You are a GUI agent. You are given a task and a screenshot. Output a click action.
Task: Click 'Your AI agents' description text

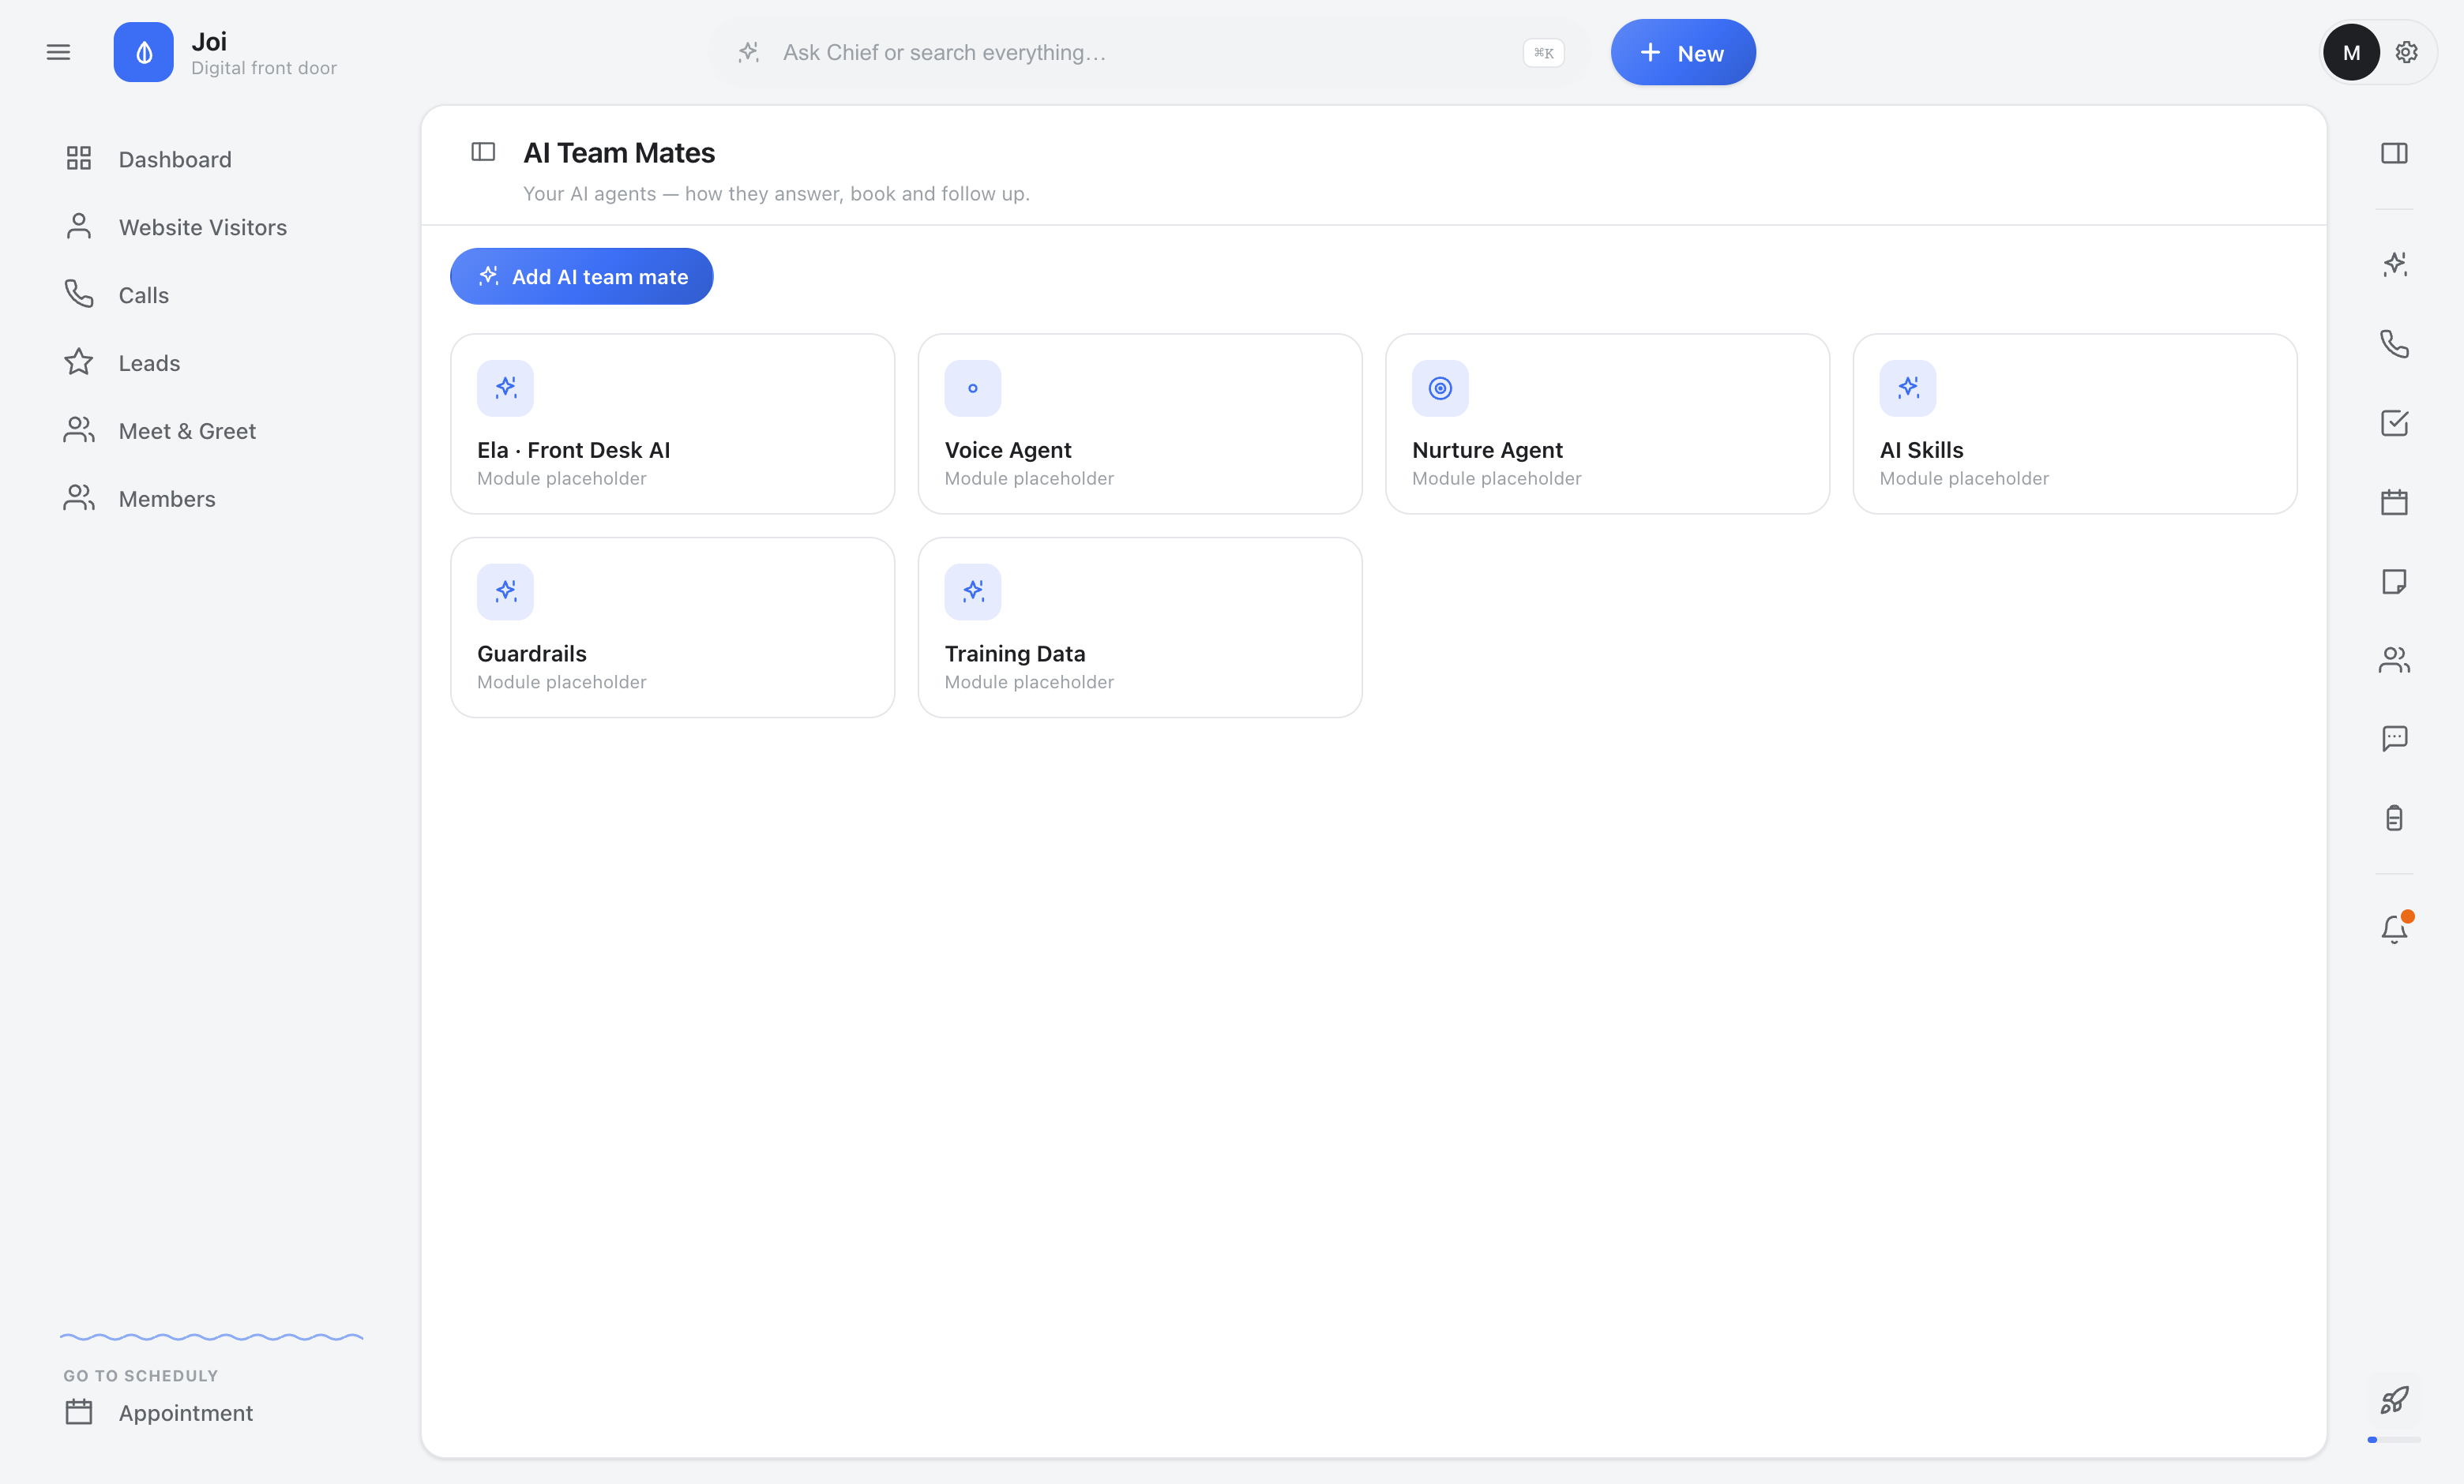(776, 194)
